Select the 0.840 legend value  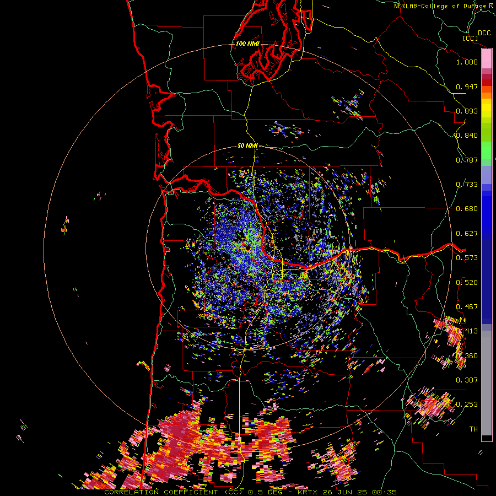[x=467, y=136]
